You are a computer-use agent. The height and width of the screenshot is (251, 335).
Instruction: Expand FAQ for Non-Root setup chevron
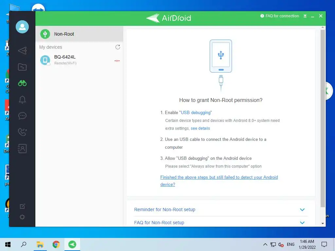click(302, 223)
